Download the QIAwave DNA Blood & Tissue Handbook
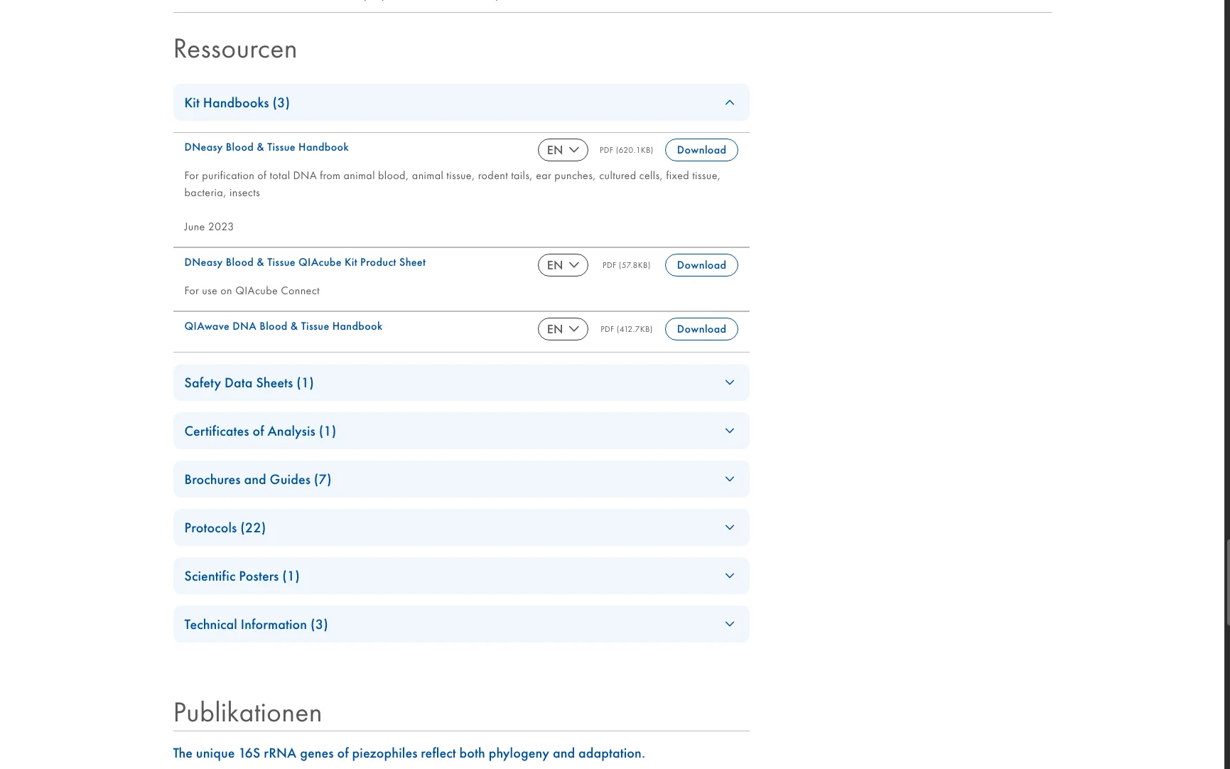The width and height of the screenshot is (1230, 769). [x=701, y=329]
